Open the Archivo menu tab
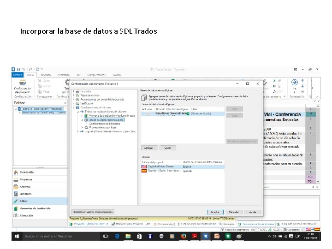The image size is (332, 249). (x=18, y=75)
